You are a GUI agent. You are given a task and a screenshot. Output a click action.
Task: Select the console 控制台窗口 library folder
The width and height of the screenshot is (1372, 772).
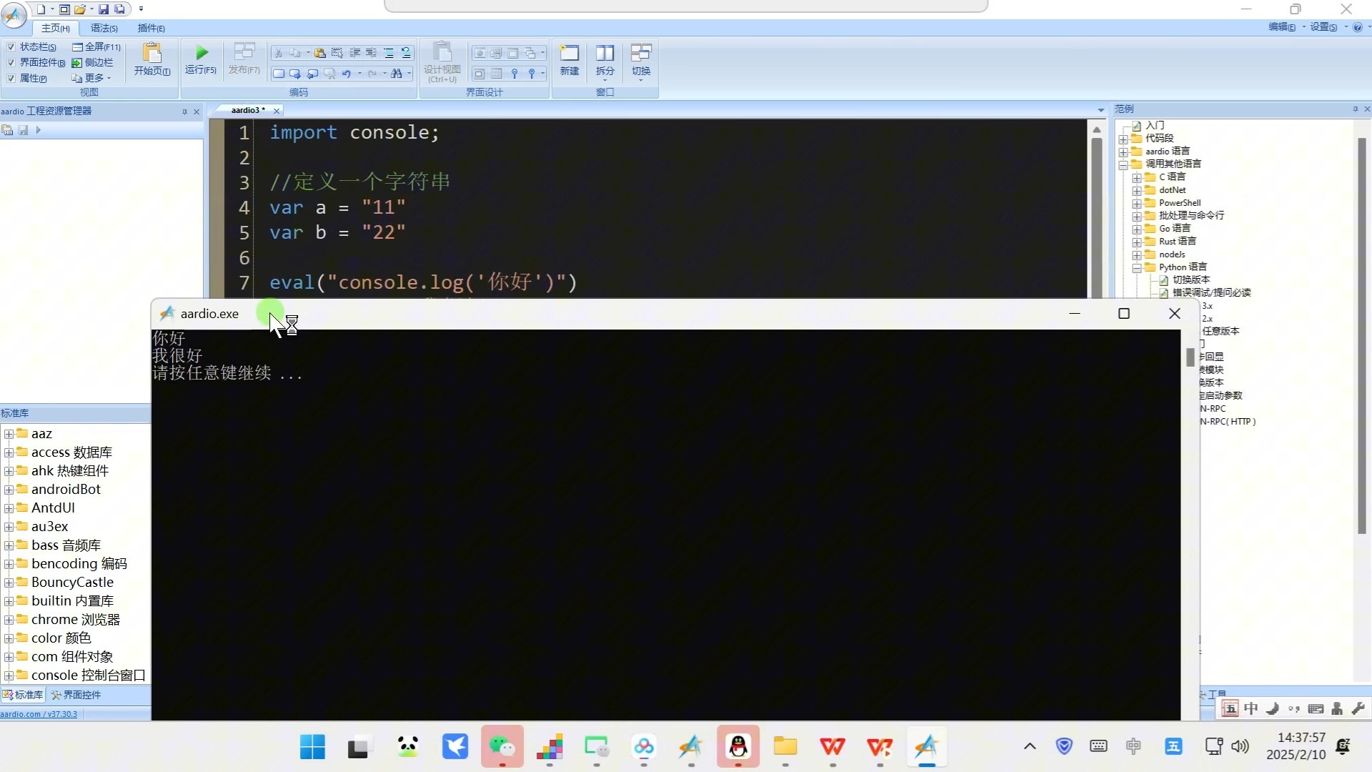tap(88, 675)
